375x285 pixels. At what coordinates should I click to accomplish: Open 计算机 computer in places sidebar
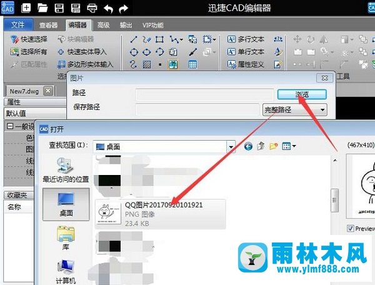66,272
